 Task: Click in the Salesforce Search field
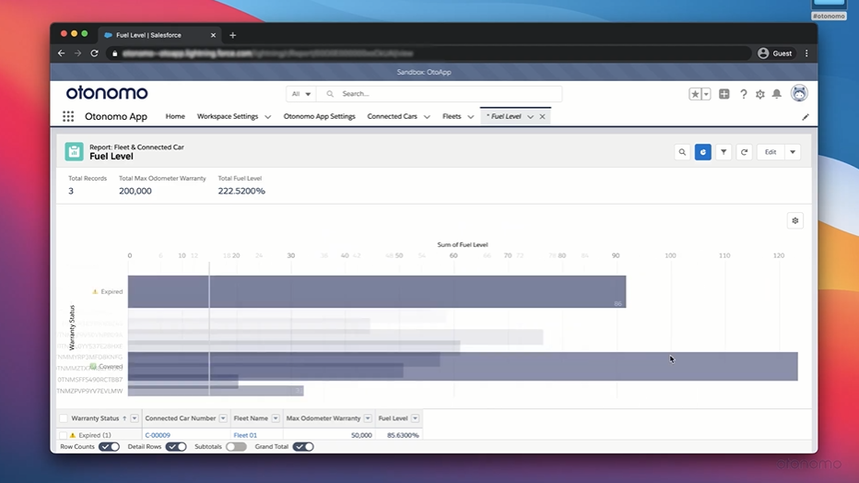tap(440, 94)
